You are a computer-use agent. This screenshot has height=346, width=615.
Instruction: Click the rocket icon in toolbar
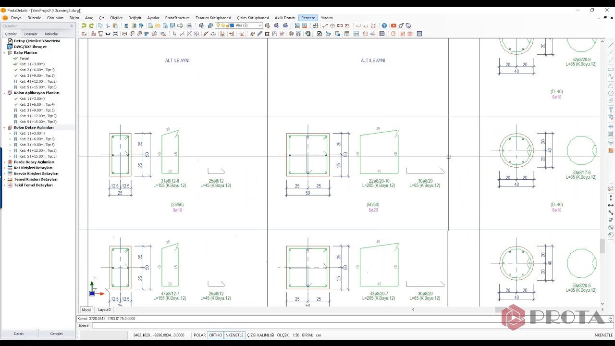[x=401, y=25]
